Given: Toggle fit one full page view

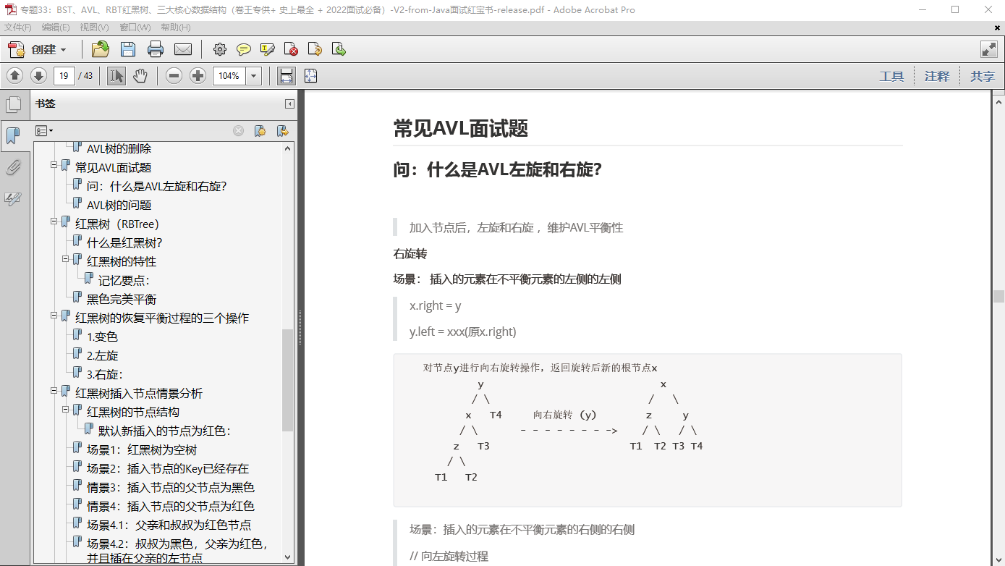Looking at the screenshot, I should pos(311,75).
